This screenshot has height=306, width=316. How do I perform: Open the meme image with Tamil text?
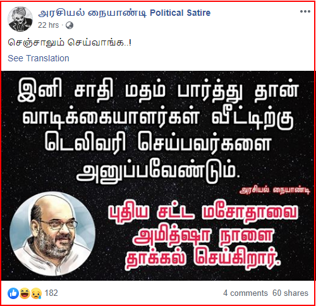click(x=158, y=176)
